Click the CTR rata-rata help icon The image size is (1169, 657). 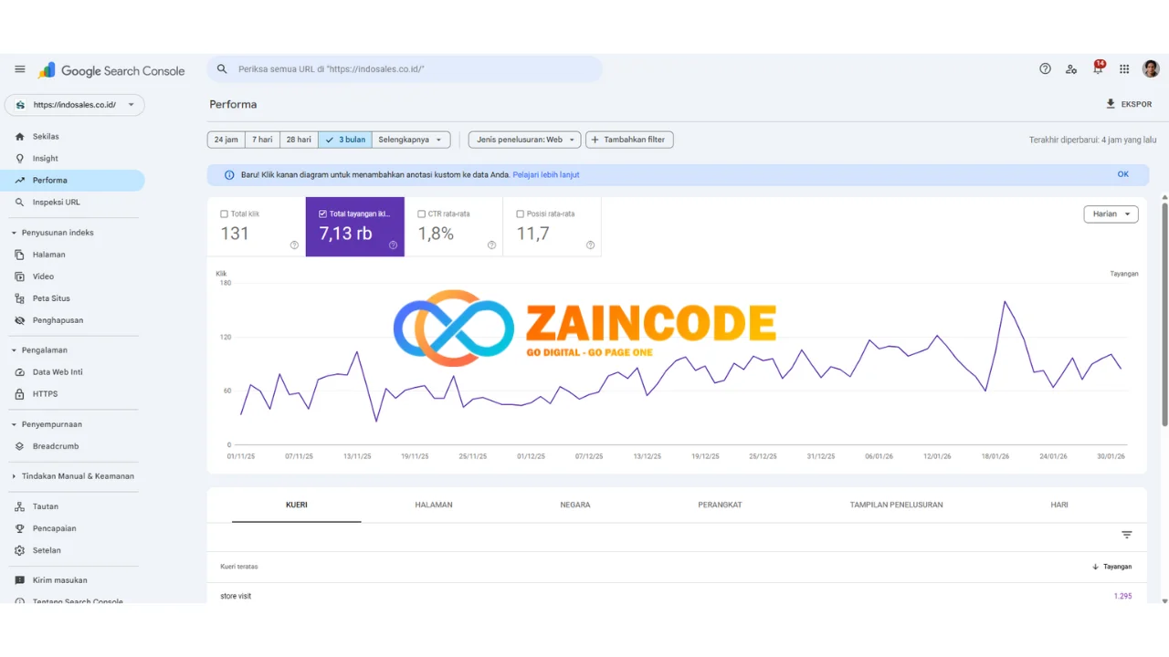pyautogui.click(x=491, y=245)
